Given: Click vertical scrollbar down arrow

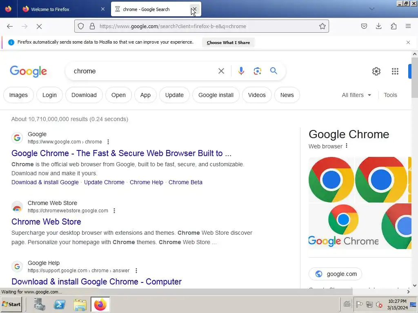Looking at the screenshot, I should (415, 285).
